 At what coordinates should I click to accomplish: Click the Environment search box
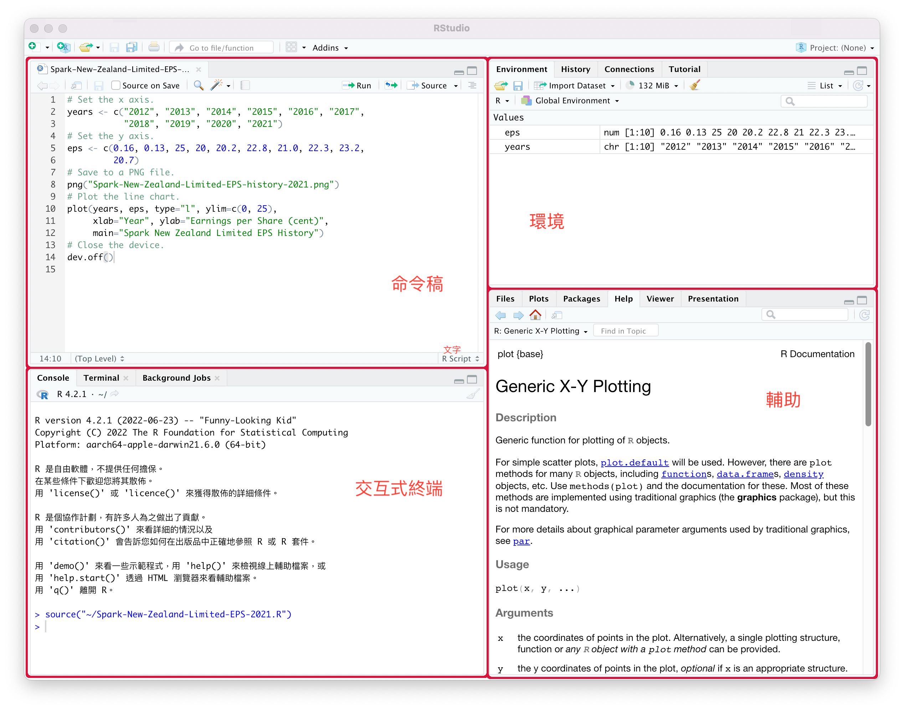(824, 101)
